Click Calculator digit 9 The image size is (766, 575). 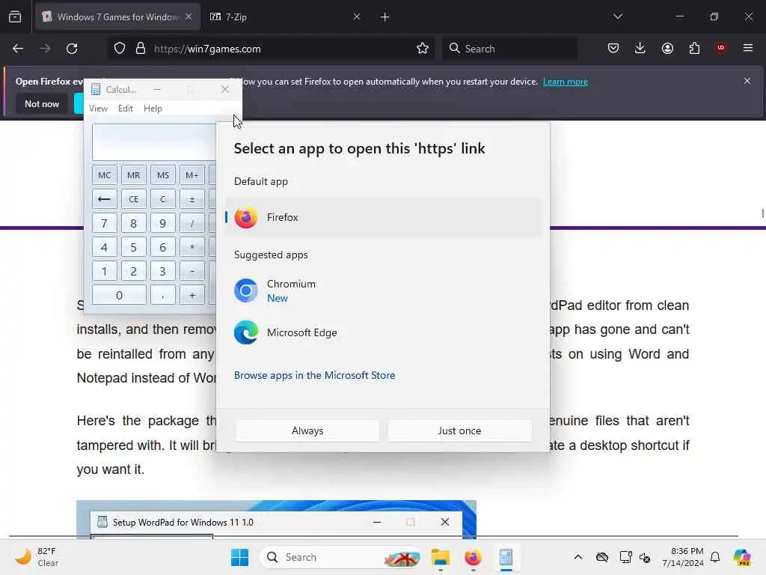[162, 223]
